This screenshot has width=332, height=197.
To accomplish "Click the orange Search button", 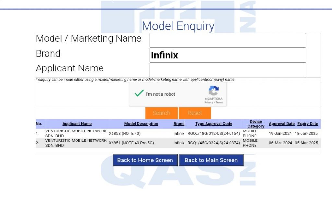I will pos(161,113).
